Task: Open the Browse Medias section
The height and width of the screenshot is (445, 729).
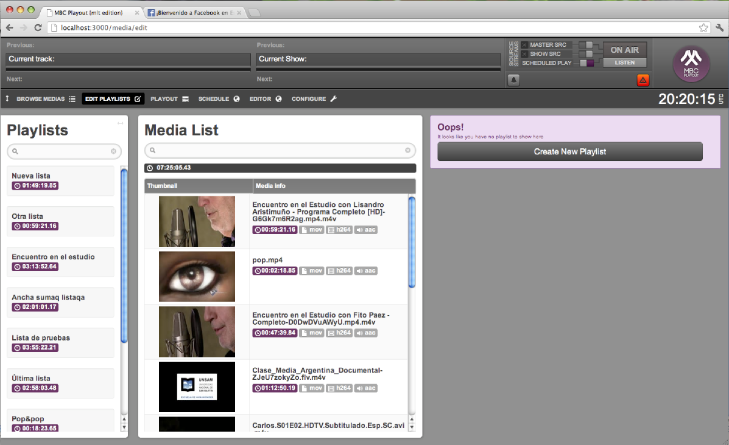Action: pos(46,99)
